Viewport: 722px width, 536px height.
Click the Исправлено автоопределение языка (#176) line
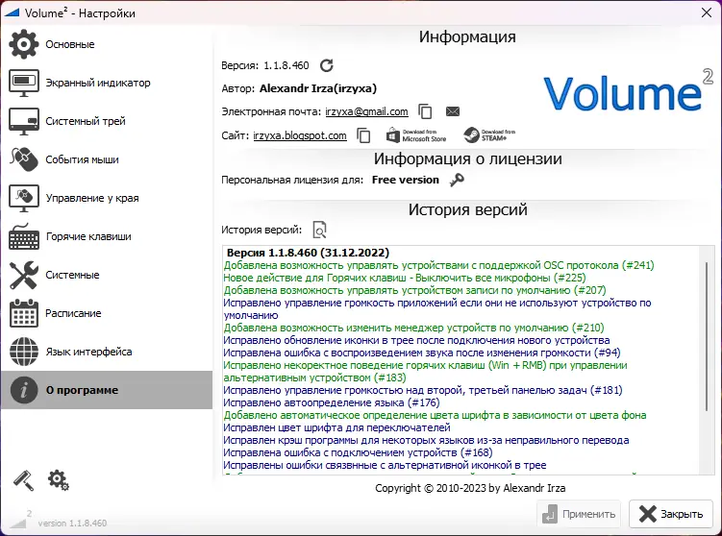click(x=332, y=403)
